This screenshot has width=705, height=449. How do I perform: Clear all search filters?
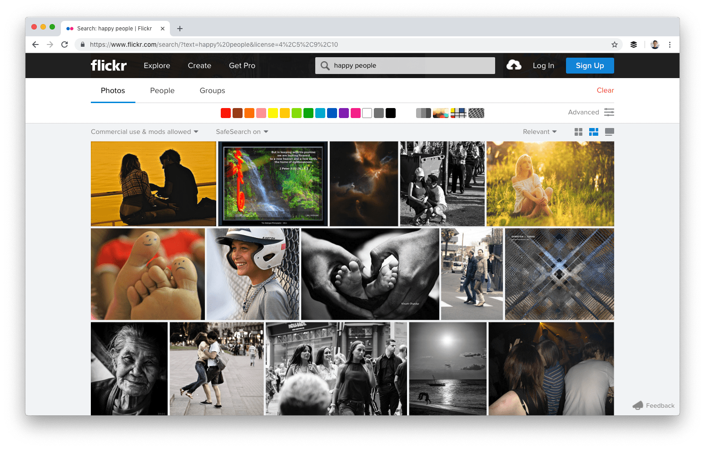pyautogui.click(x=605, y=90)
